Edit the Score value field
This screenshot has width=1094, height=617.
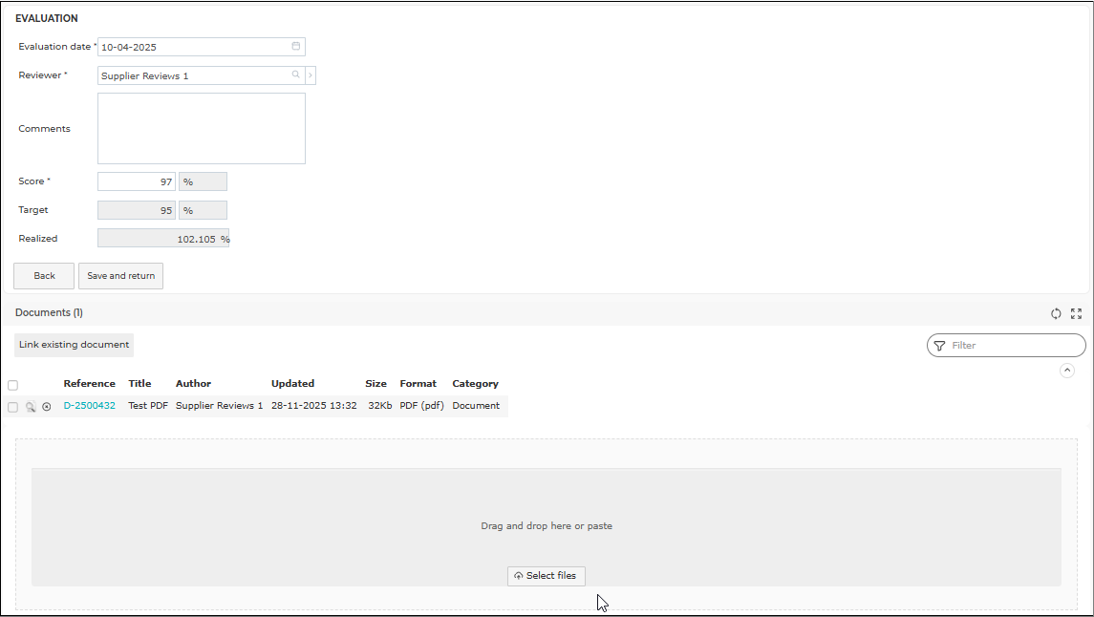point(137,181)
